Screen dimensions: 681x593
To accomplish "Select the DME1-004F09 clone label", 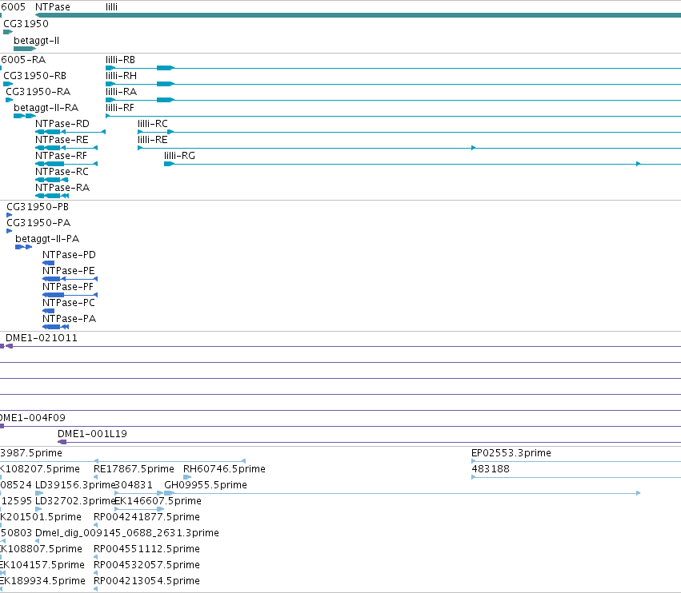I will 33,418.
